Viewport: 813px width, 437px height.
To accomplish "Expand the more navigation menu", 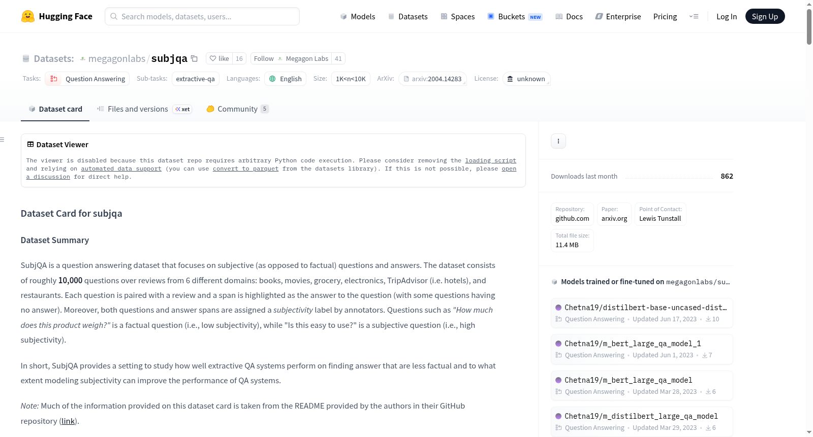I will pyautogui.click(x=694, y=16).
